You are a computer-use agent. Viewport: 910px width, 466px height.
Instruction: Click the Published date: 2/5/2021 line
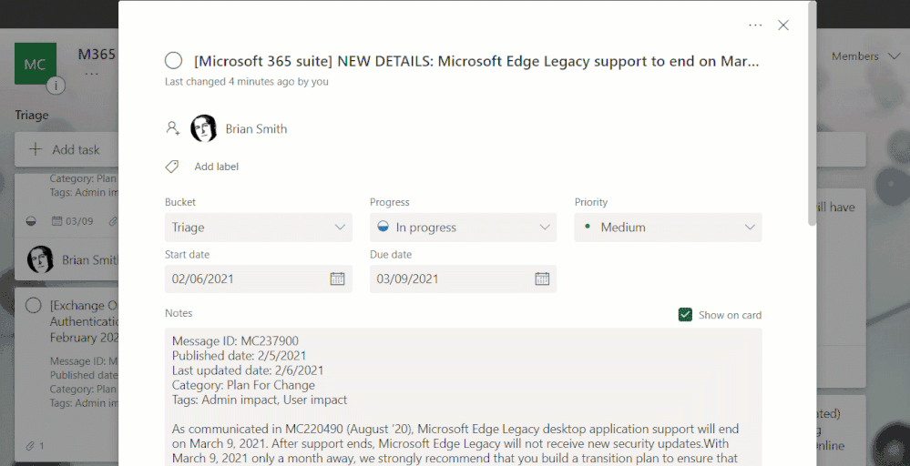pos(239,355)
